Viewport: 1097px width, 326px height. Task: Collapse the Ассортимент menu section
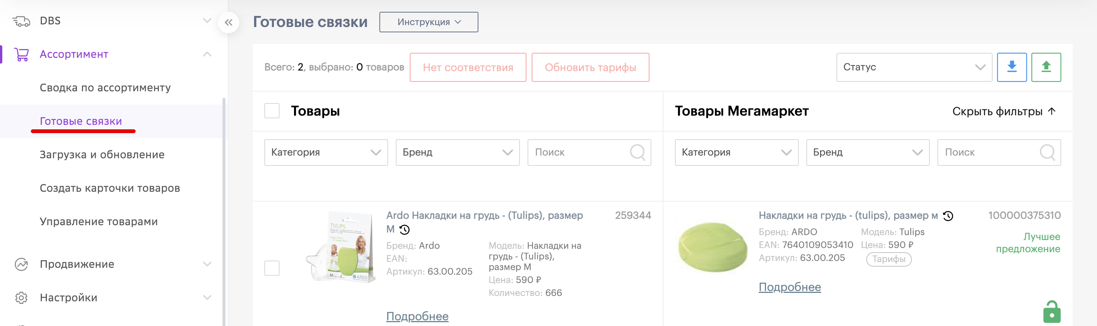click(x=207, y=54)
